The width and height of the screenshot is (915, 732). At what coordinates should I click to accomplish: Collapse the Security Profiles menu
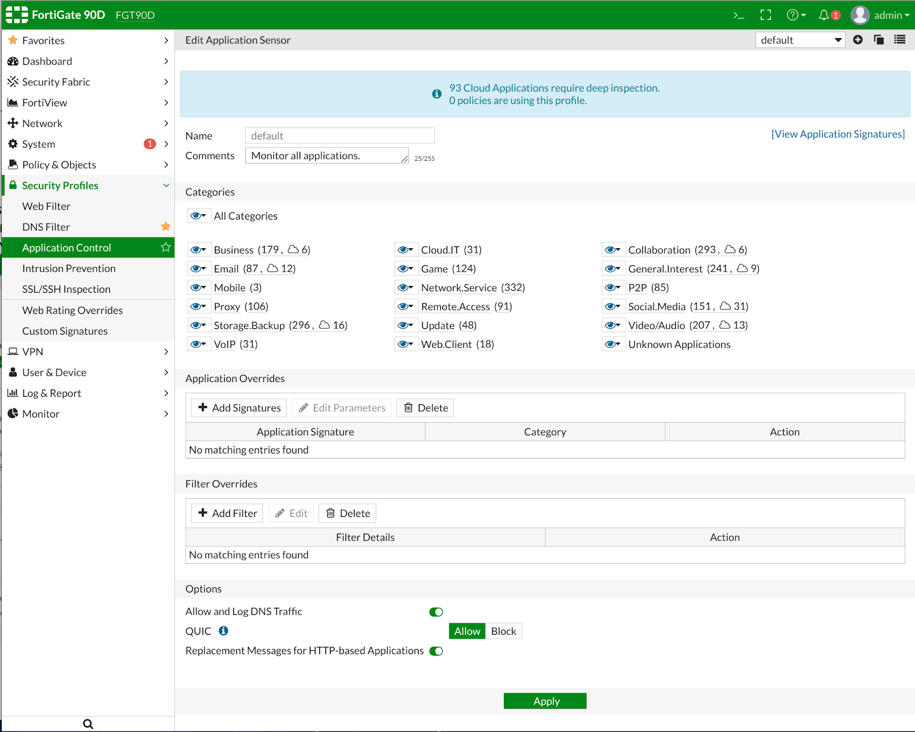[x=88, y=185]
